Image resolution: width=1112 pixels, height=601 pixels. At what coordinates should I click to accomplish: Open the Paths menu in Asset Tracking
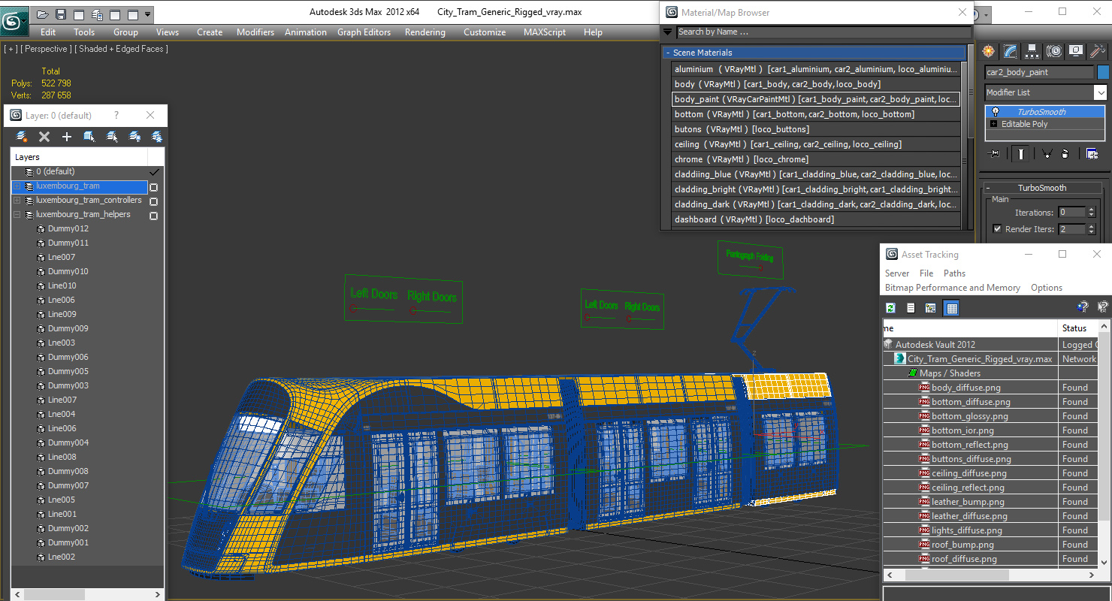[954, 273]
